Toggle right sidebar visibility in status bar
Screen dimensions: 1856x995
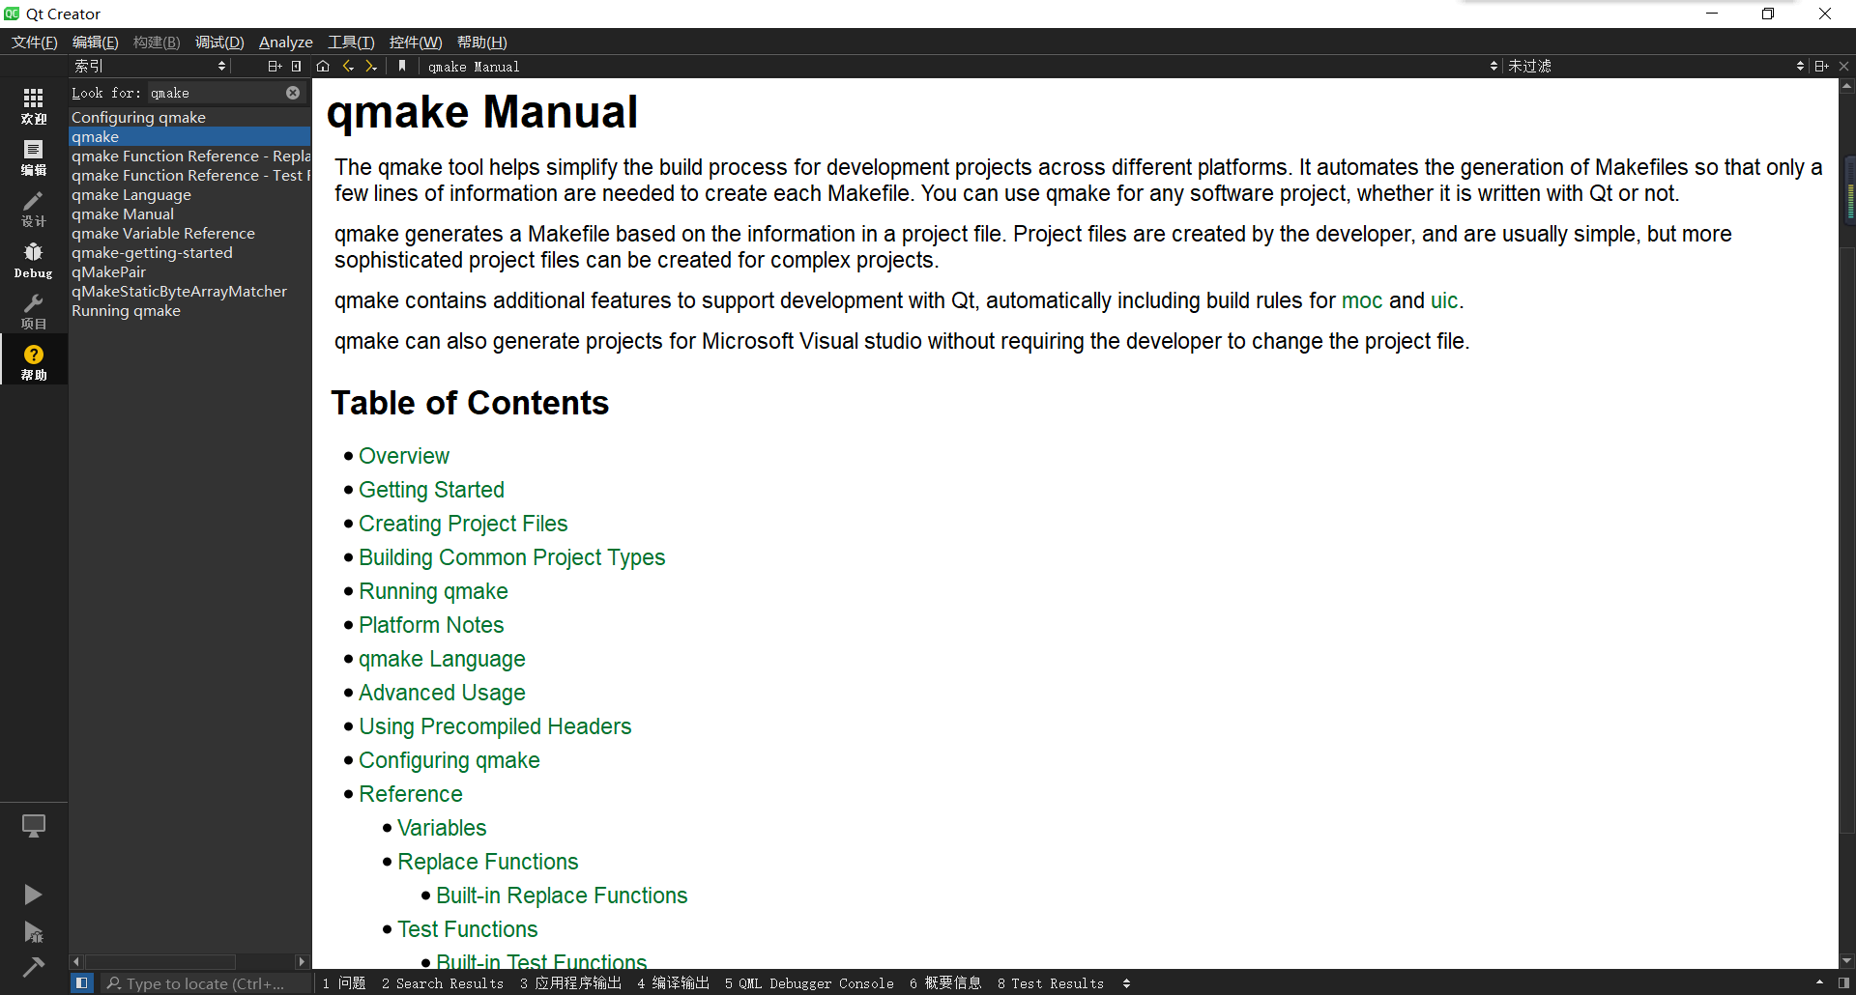(1843, 983)
